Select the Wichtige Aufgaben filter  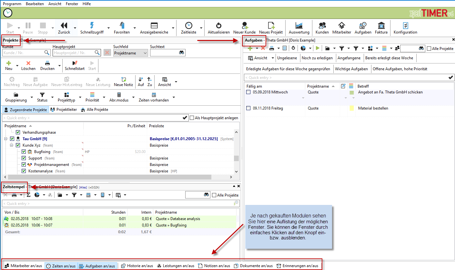coord(352,69)
